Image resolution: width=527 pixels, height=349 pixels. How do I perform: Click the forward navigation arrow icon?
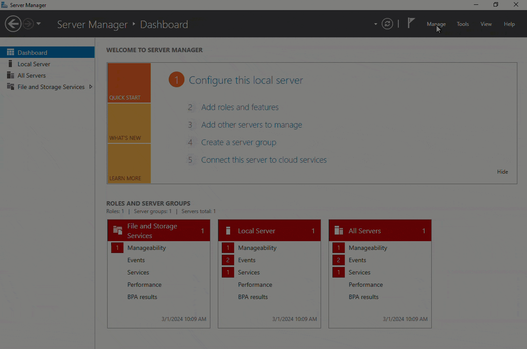28,24
